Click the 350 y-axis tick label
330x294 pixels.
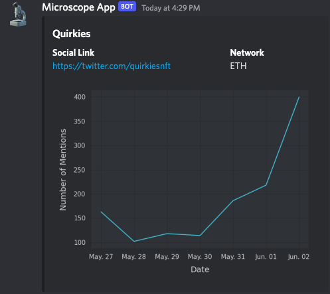coord(80,121)
